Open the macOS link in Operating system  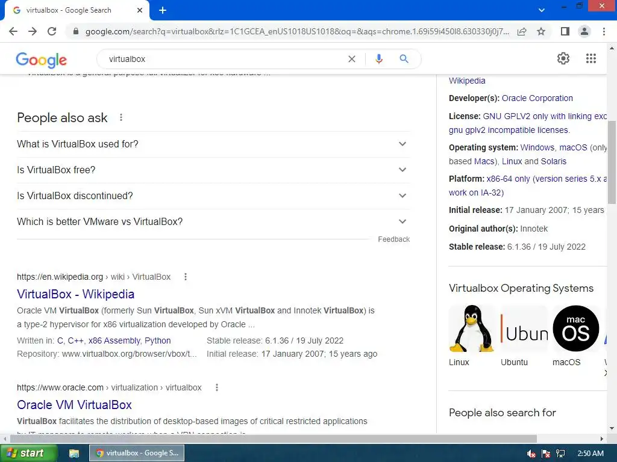[x=573, y=148]
